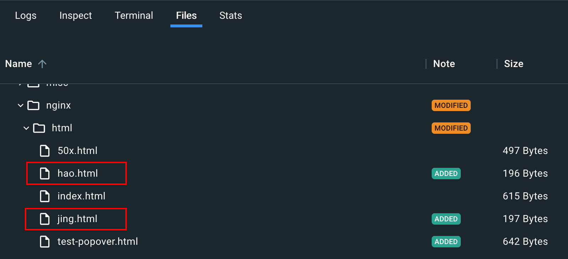Switch to the Logs tab
Viewport: 568px width, 259px height.
pyautogui.click(x=26, y=16)
